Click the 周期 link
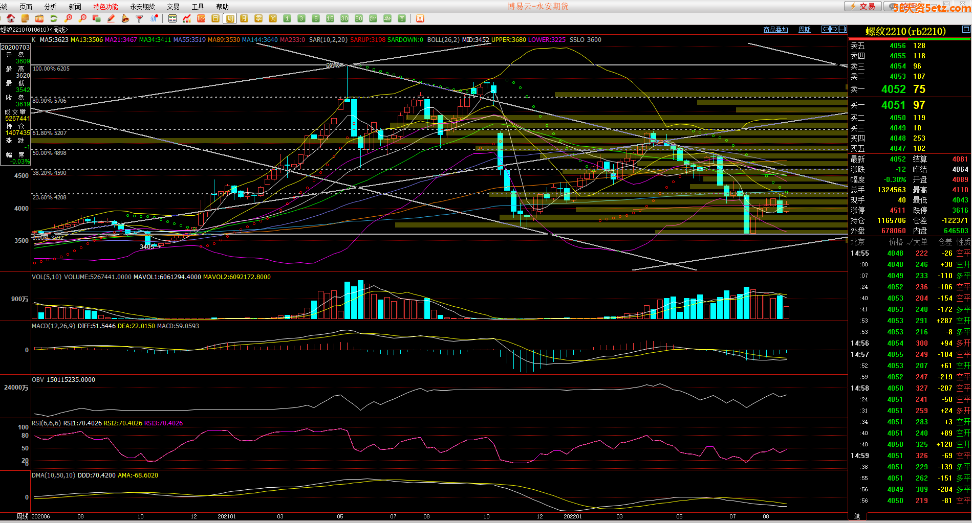 tap(805, 30)
